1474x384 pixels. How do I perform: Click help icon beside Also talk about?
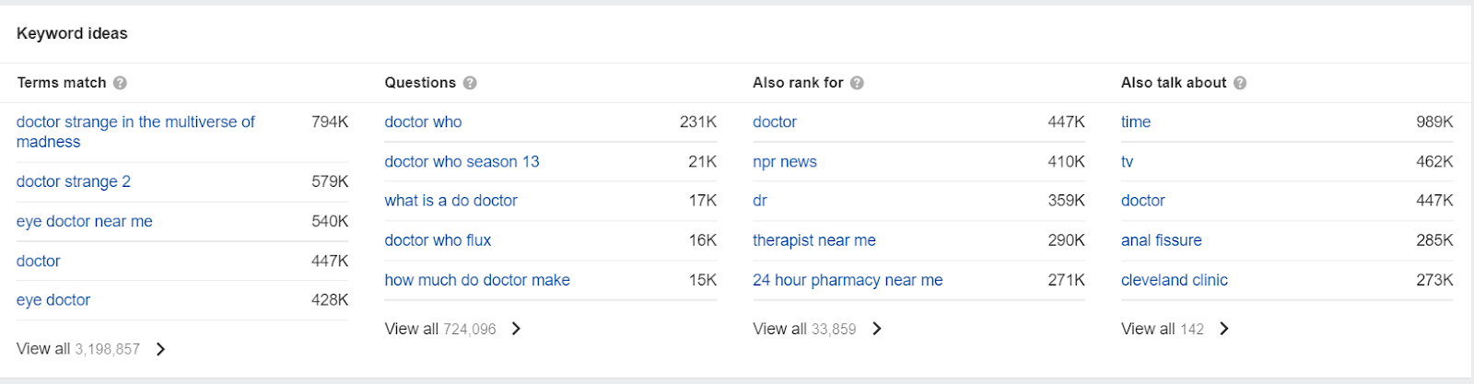(x=1240, y=83)
